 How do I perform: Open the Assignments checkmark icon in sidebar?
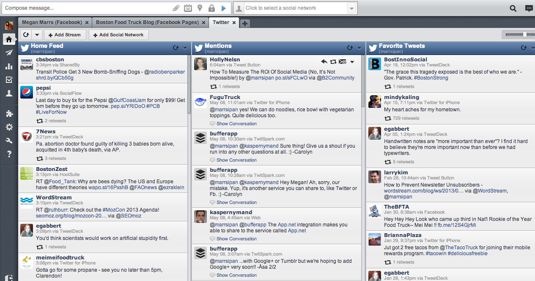[x=9, y=80]
